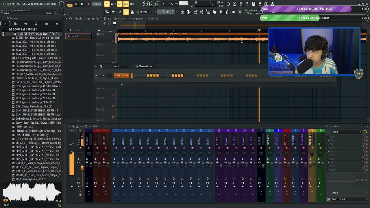Image resolution: width=370 pixels, height=208 pixels.
Task: Select the browser favorites star tab
Action: pyautogui.click(x=57, y=24)
